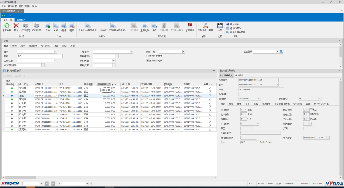
Task: Click the red X 取消 icon
Action: point(16,25)
